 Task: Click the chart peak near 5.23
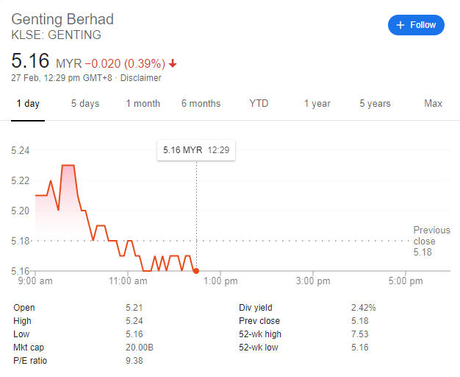pyautogui.click(x=68, y=166)
